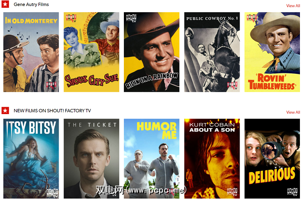Screen dimensions: 304x201
Task: Select The Ticket film poster
Action: pos(92,158)
